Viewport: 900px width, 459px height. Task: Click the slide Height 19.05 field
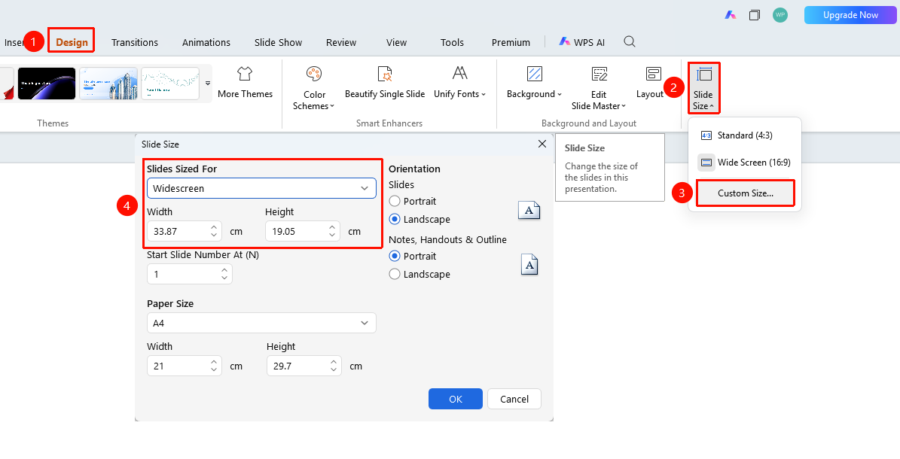tap(303, 231)
